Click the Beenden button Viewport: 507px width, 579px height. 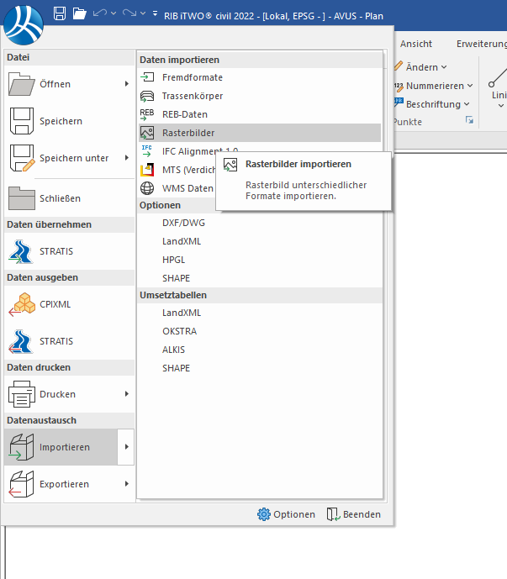point(353,514)
